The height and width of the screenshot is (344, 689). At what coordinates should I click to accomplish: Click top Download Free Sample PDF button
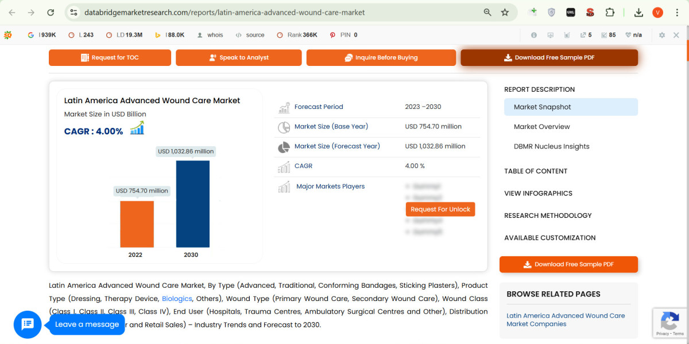(549, 57)
